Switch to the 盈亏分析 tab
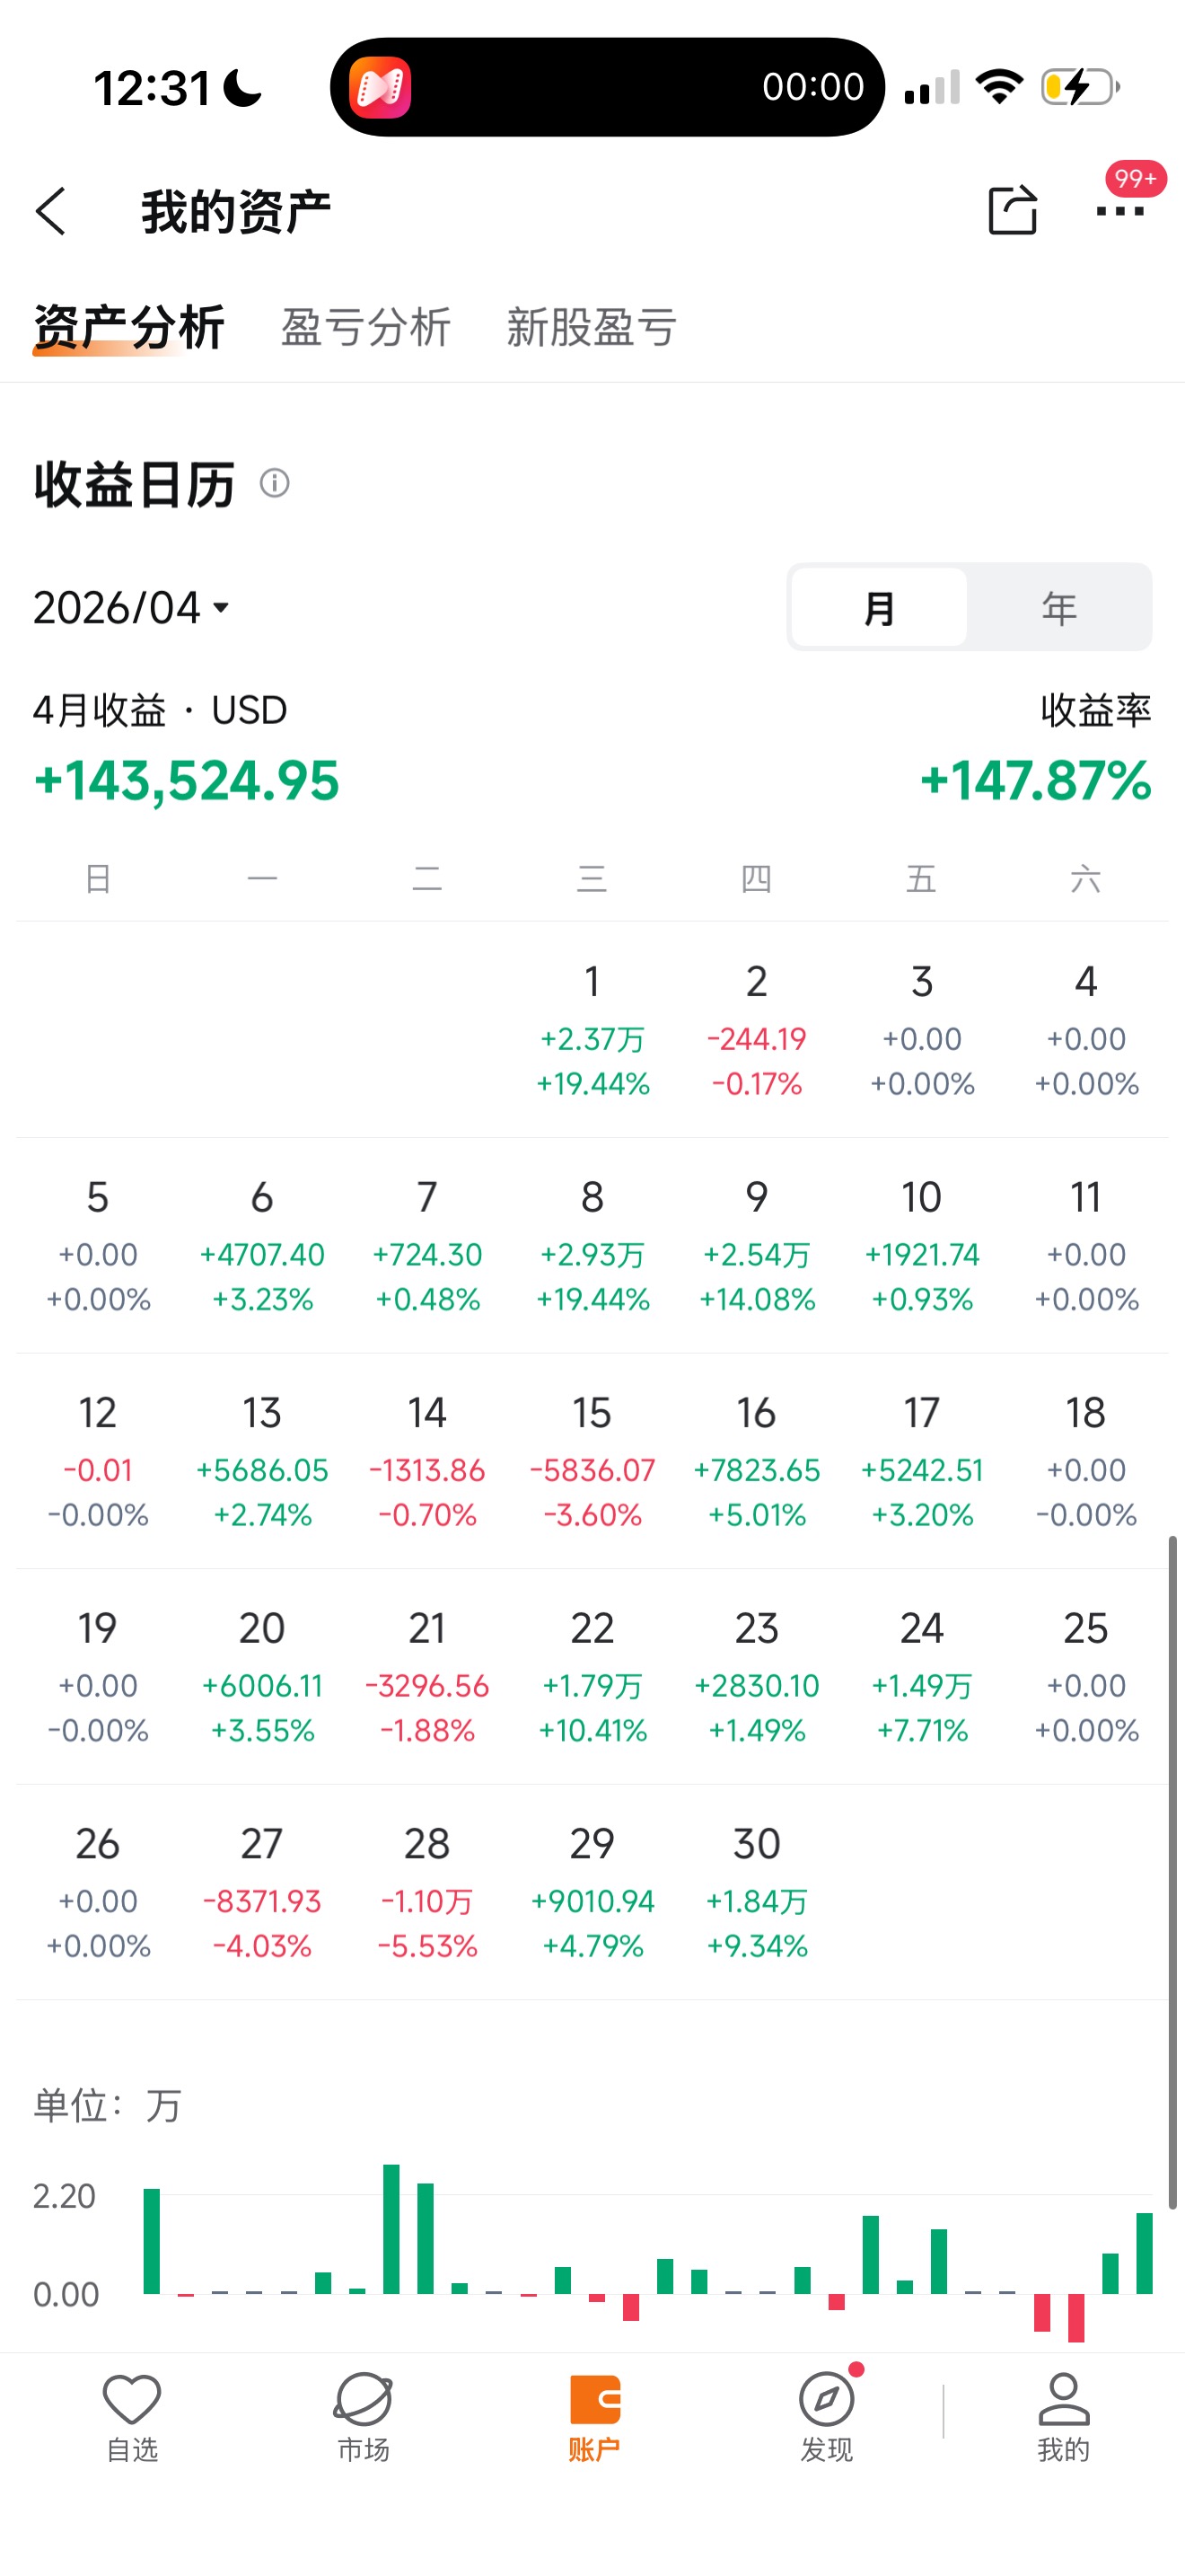This screenshot has width=1185, height=2576. pyautogui.click(x=365, y=327)
